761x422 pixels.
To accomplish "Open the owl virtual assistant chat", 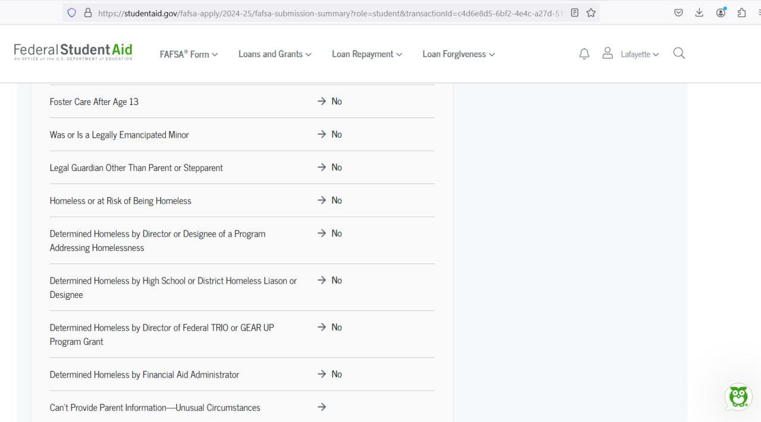I will (x=738, y=396).
